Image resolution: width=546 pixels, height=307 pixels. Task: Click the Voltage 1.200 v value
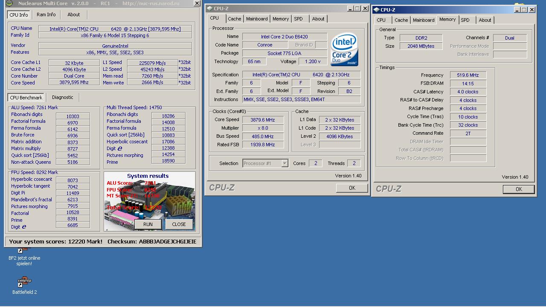click(x=313, y=61)
